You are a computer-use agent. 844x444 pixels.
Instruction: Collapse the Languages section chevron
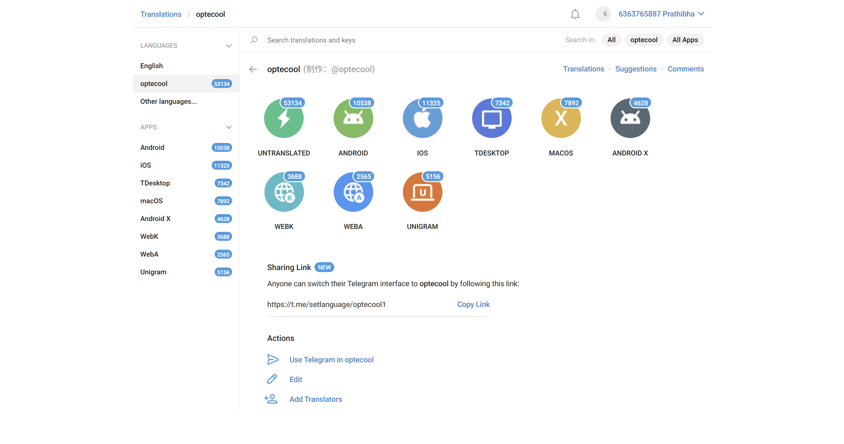[x=229, y=46]
